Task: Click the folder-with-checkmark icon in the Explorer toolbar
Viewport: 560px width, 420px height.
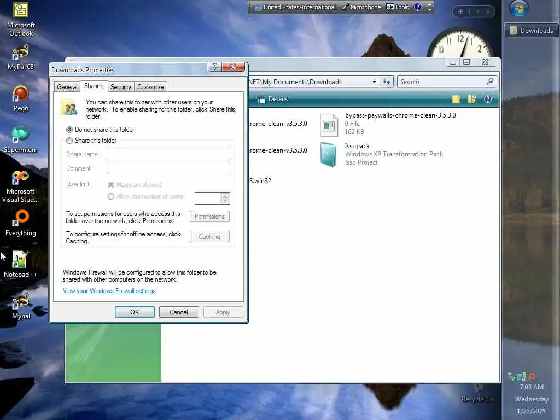Action: 472,100
